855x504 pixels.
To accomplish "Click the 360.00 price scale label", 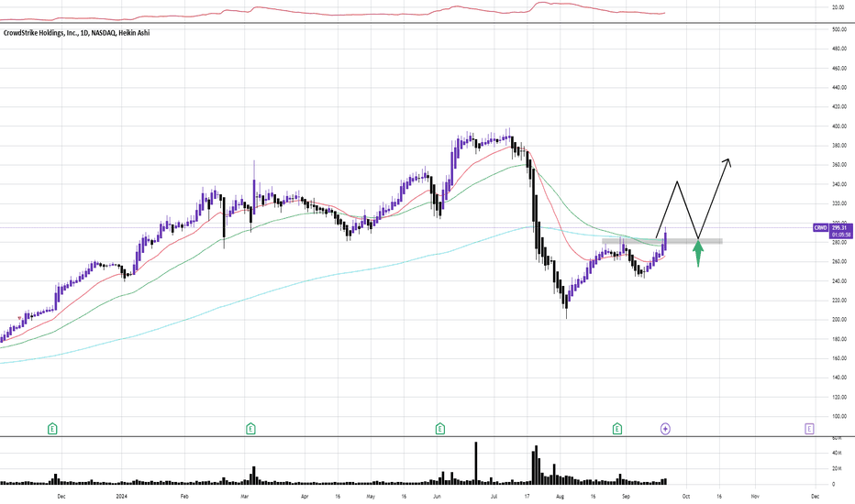I will click(839, 165).
